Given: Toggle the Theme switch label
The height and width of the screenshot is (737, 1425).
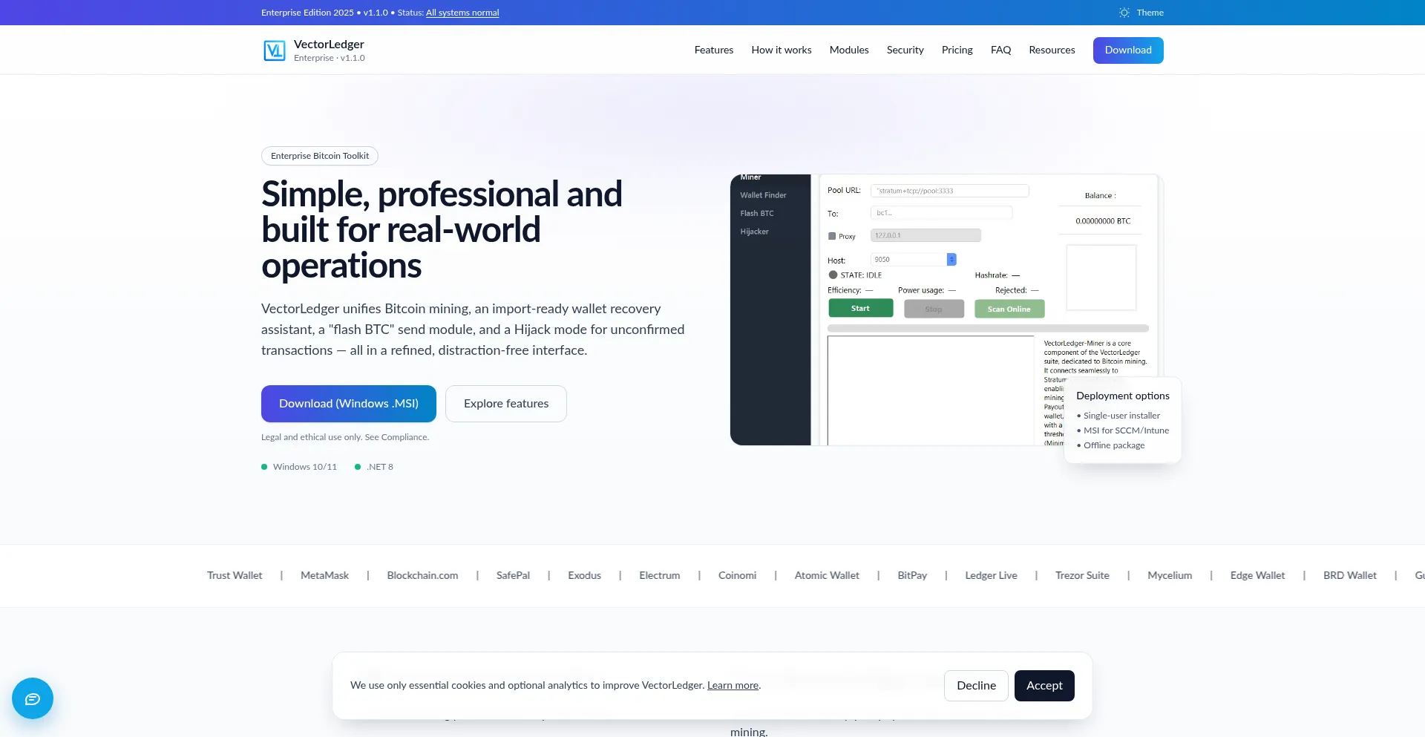Looking at the screenshot, I should pyautogui.click(x=1150, y=13).
